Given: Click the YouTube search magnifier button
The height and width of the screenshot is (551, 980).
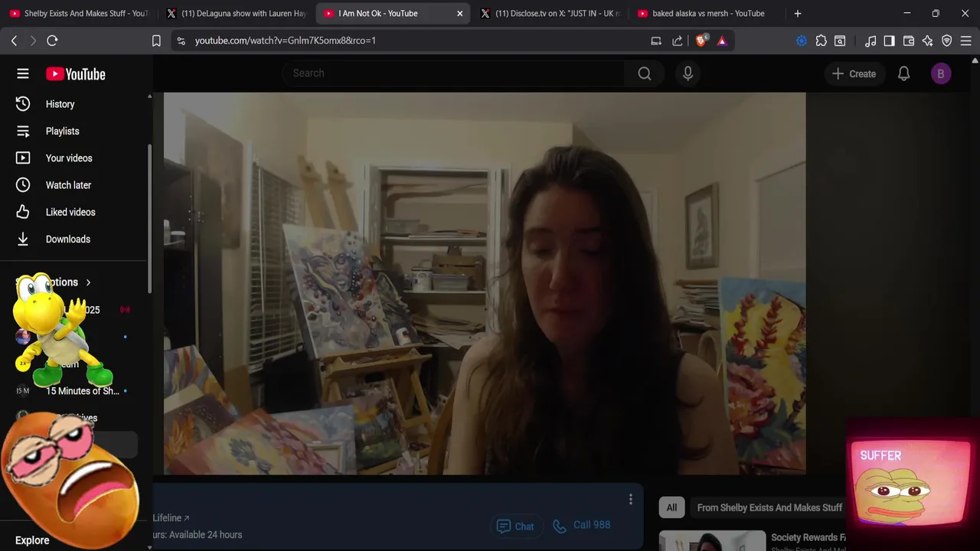Looking at the screenshot, I should point(645,73).
